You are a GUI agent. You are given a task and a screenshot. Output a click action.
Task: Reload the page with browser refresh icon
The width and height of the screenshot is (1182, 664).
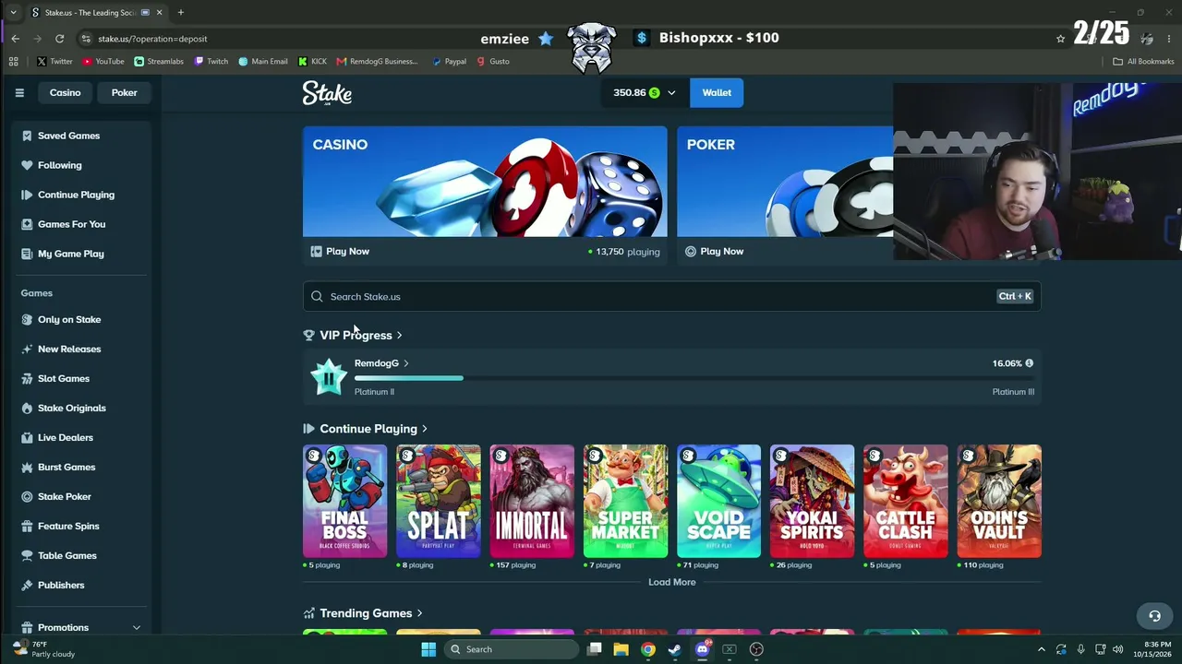[x=59, y=39]
